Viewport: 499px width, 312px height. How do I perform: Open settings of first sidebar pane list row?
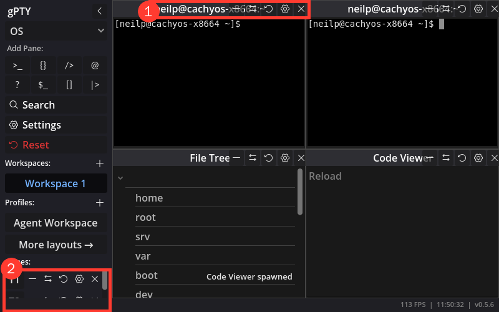pyautogui.click(x=79, y=279)
